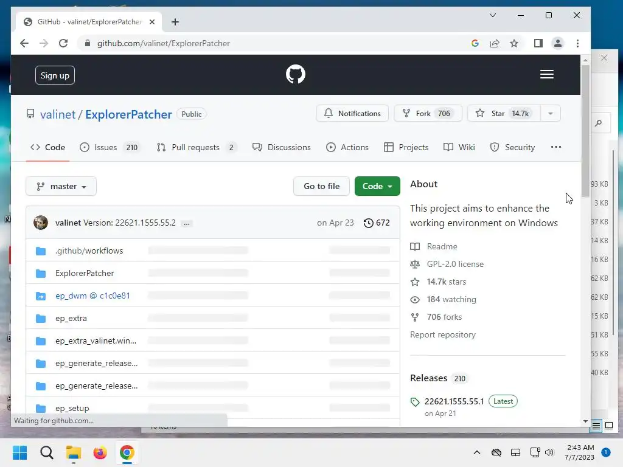Screen dimensions: 623x467
Task: Reload the page with refresh icon
Action: tap(63, 43)
